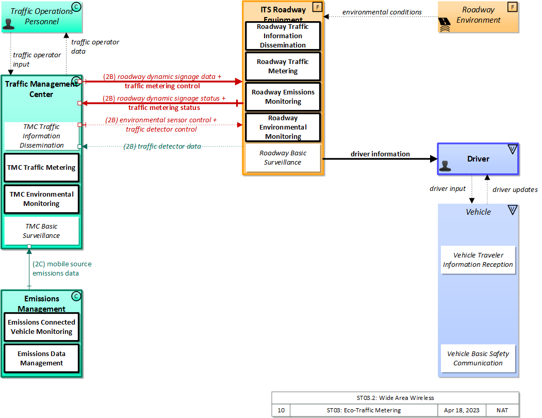Select Vehicle Traveler Information Reception box
The height and width of the screenshot is (418, 542).
(478, 260)
